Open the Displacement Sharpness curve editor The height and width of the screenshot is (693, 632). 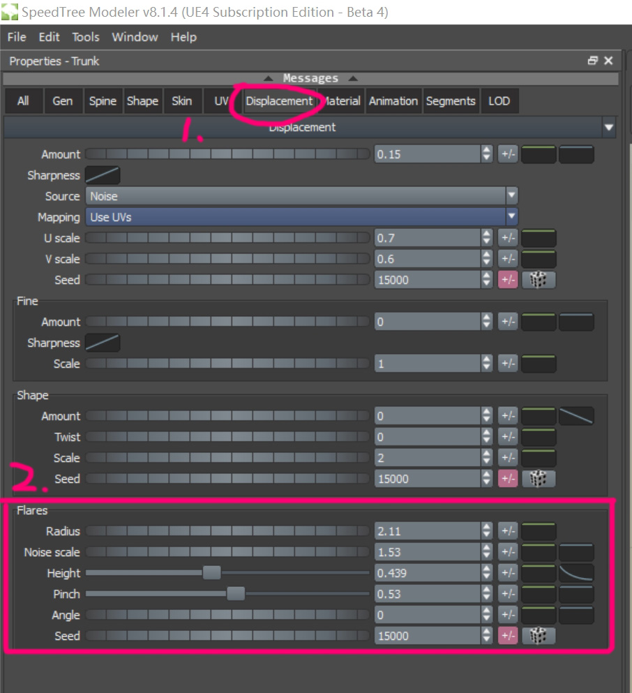pos(102,175)
